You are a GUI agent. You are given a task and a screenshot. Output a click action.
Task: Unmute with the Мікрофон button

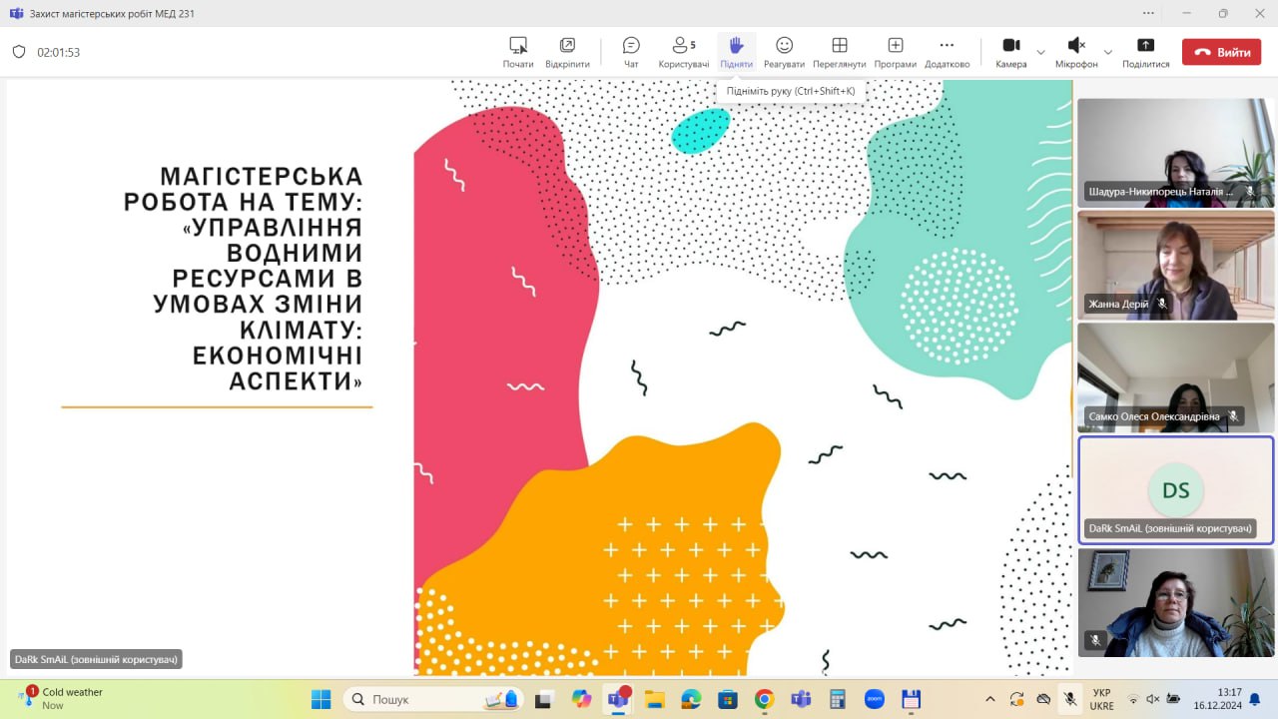(x=1076, y=52)
